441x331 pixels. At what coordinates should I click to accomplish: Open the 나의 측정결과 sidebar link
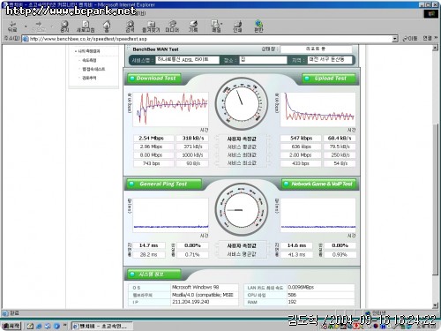coord(89,51)
